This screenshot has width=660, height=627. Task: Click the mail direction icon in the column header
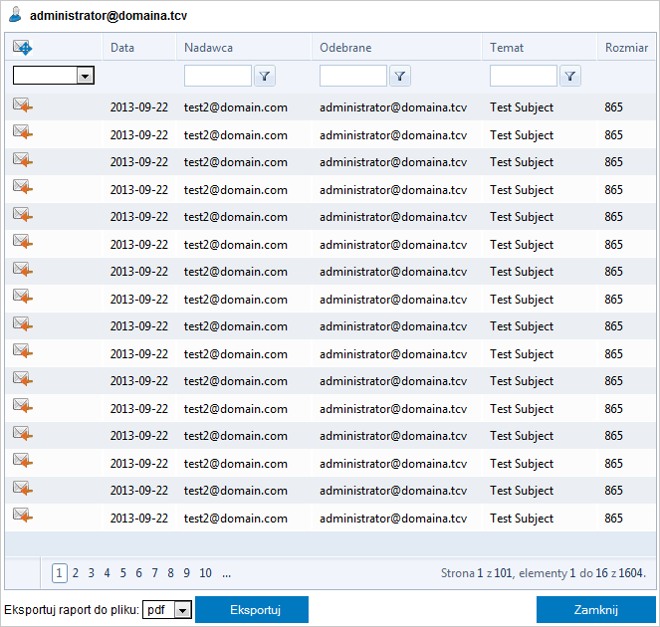point(23,48)
